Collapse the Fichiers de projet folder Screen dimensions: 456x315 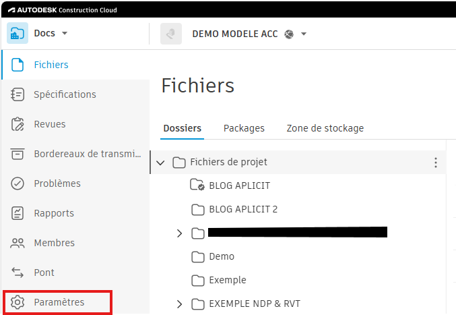pos(160,162)
